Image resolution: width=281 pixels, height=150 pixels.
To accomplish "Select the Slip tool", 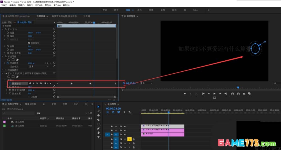I will [x=98, y=124].
